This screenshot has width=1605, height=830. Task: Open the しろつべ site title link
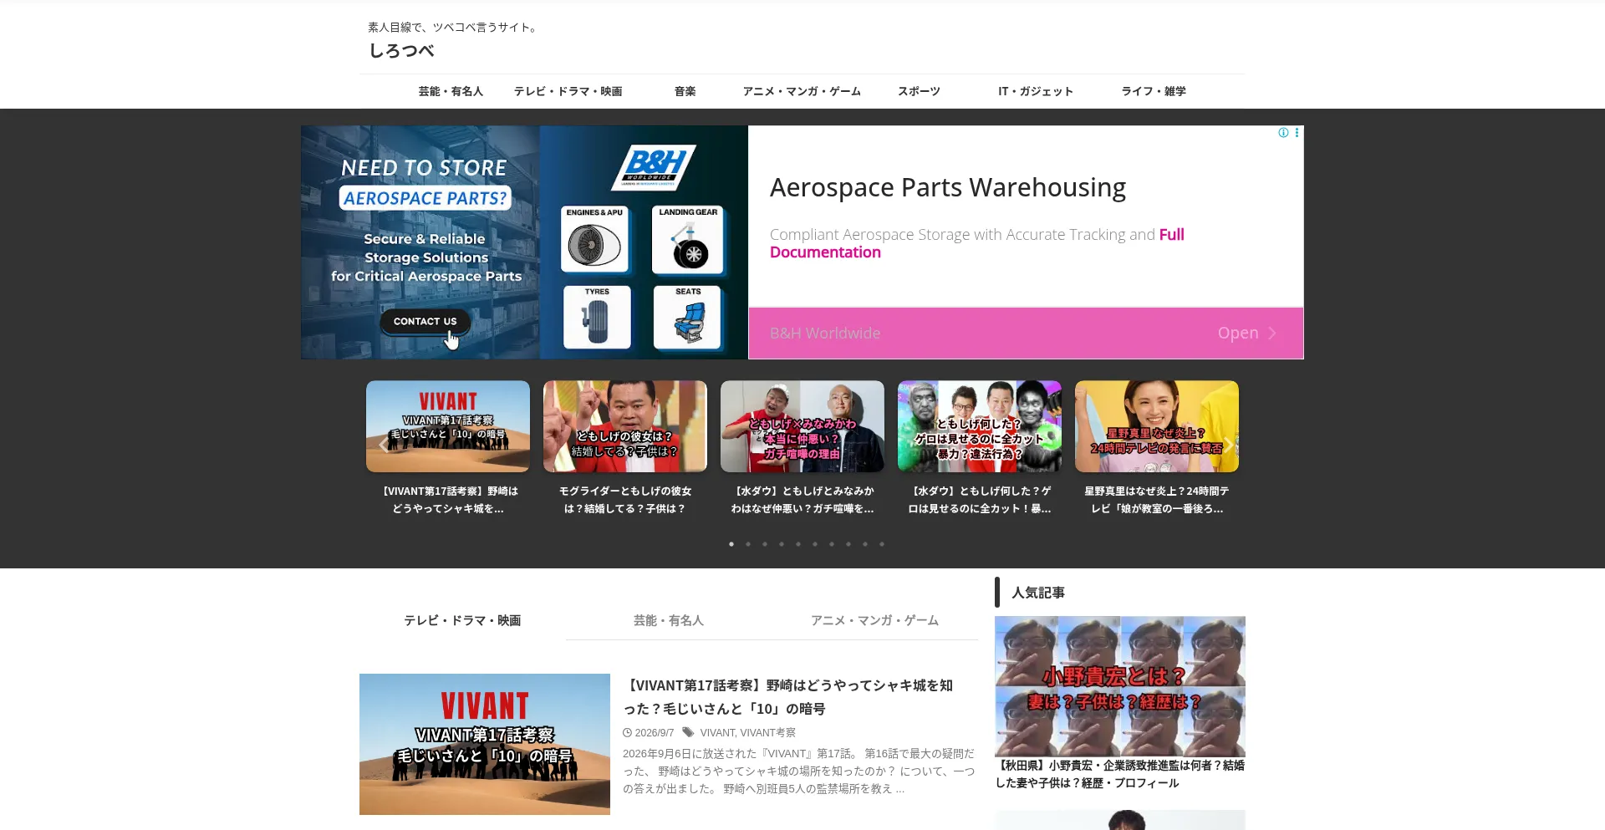[401, 51]
